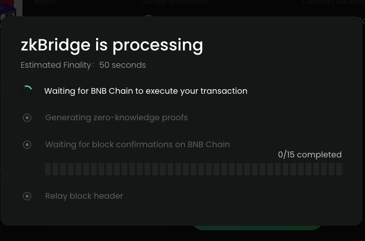Screen dimensions: 365x241
Task: Click the Estimated Finality label
Action: point(56,65)
